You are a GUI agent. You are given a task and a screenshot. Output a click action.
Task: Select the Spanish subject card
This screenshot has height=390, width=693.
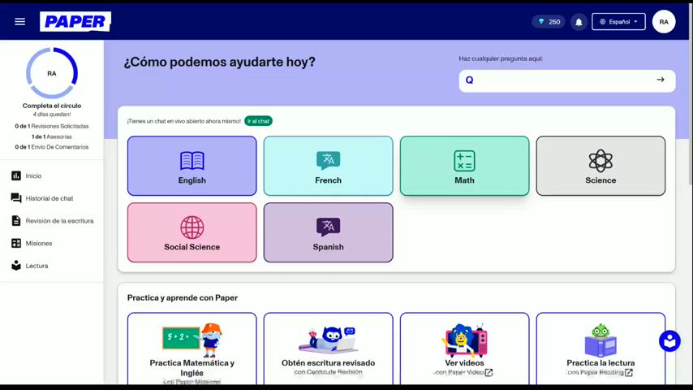[x=328, y=232]
